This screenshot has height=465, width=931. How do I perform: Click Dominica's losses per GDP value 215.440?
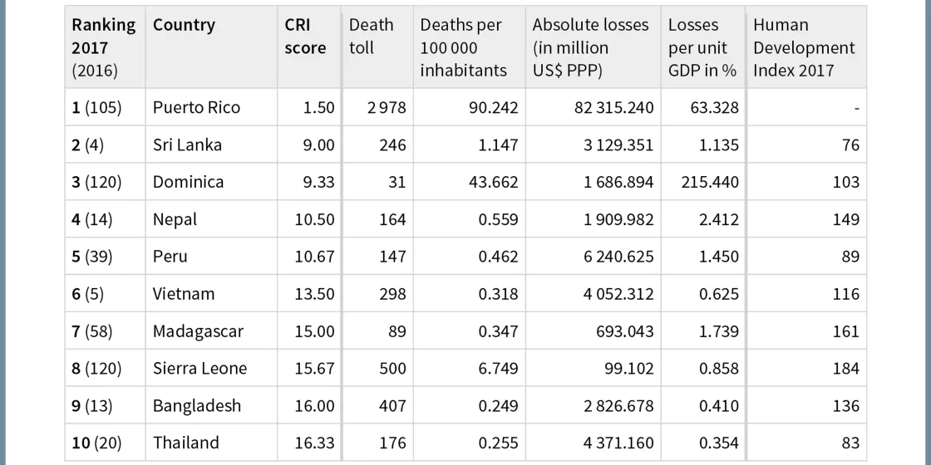708,182
